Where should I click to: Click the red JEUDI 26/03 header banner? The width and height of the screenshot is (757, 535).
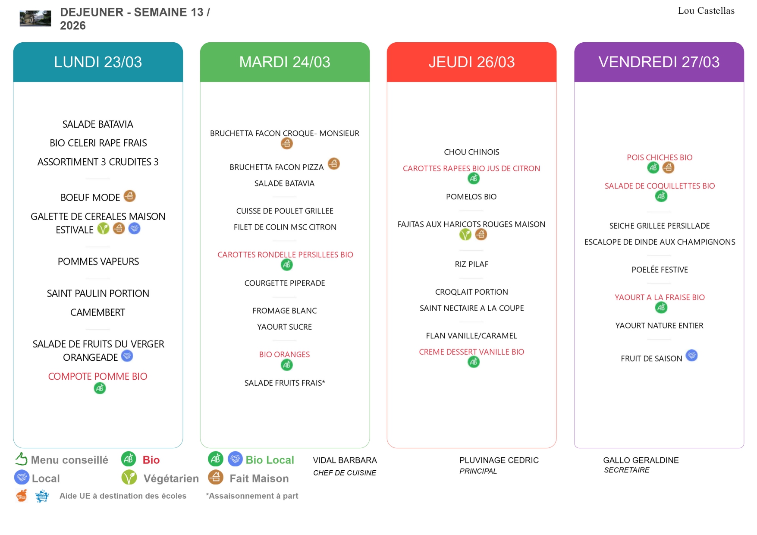[x=471, y=62]
